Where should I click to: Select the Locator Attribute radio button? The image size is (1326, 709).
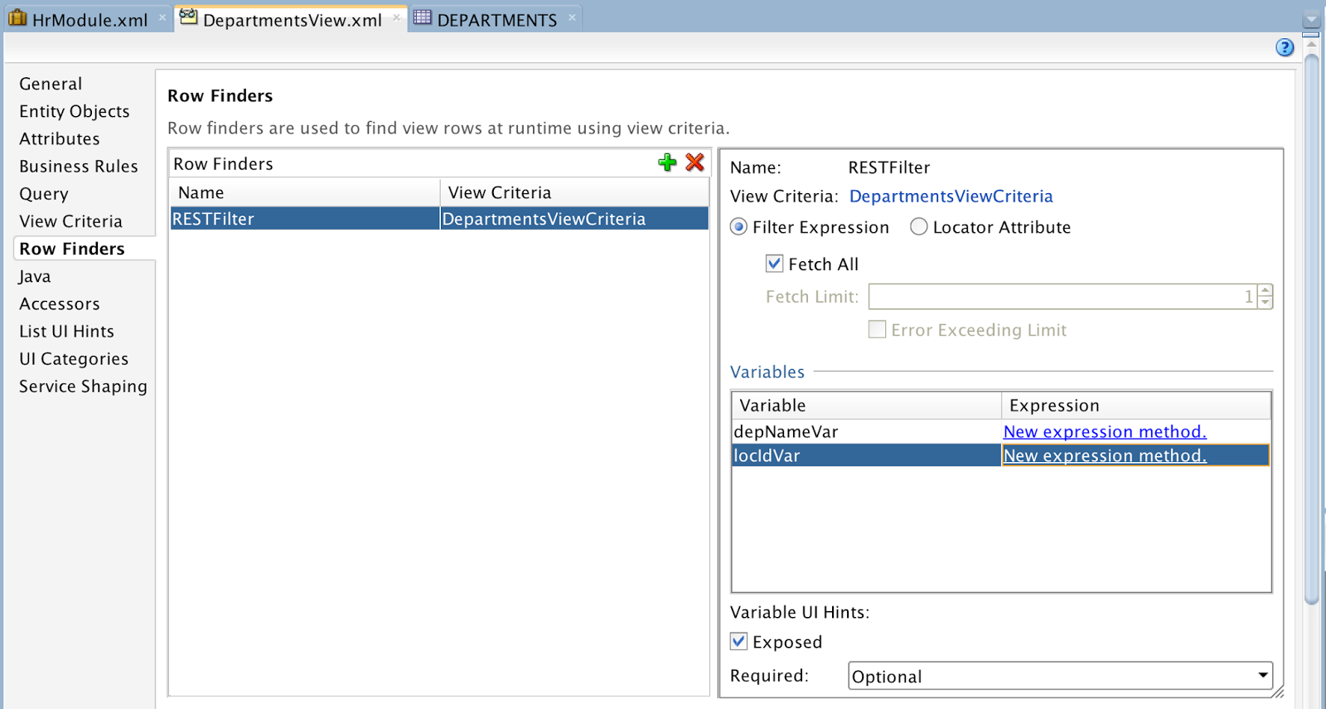point(918,226)
